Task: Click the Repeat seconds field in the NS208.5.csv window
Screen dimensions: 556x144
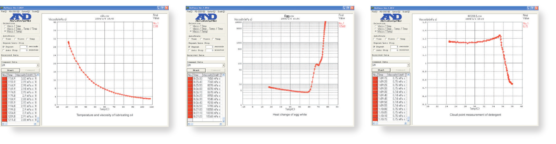Action: 394,47
